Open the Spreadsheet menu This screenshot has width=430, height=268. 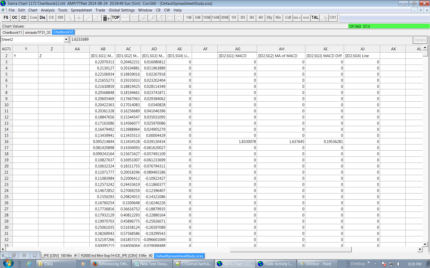coord(81,10)
